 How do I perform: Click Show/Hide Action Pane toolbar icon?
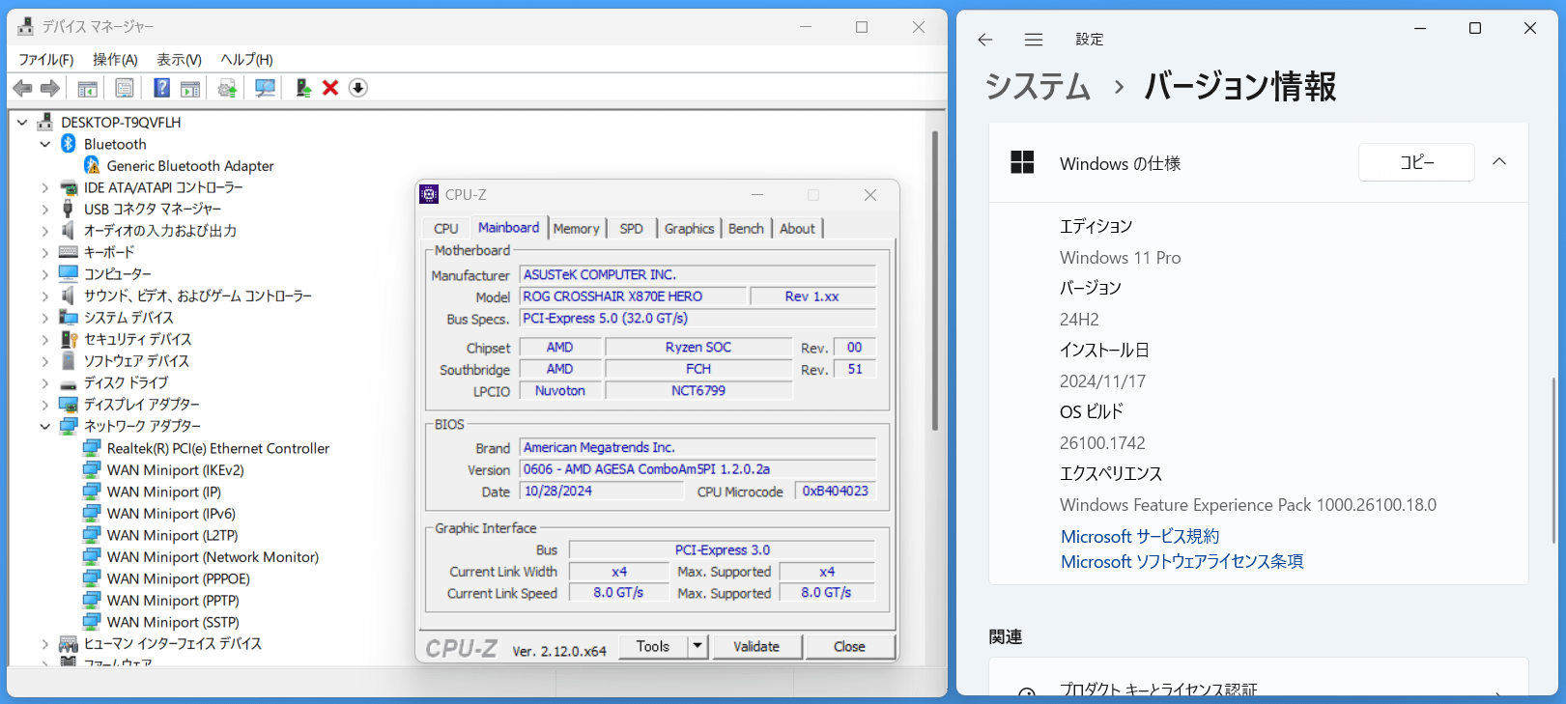click(190, 88)
